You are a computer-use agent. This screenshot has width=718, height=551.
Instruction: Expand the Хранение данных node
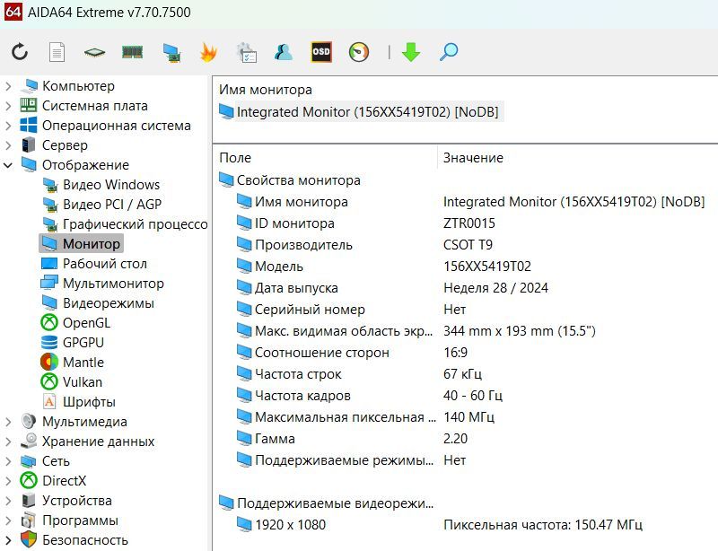(x=8, y=442)
